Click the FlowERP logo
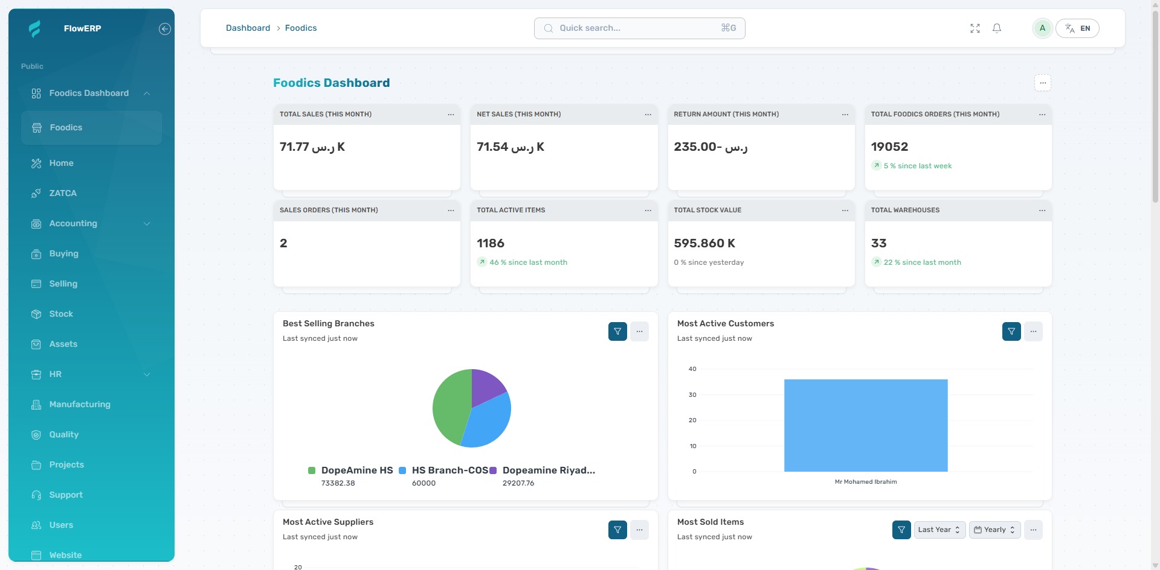This screenshot has height=570, width=1160. click(35, 28)
